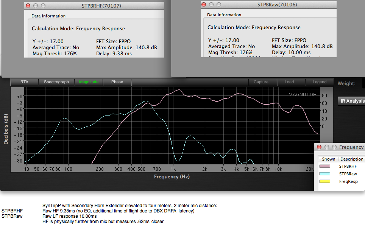Zoom the STPBRHF(70107) window

(x=43, y=6)
